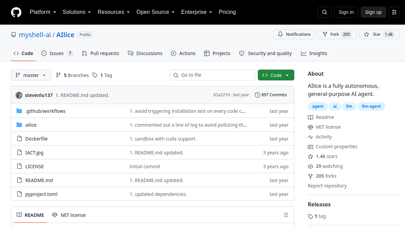Open MIT license link in About sidebar

coord(324,127)
